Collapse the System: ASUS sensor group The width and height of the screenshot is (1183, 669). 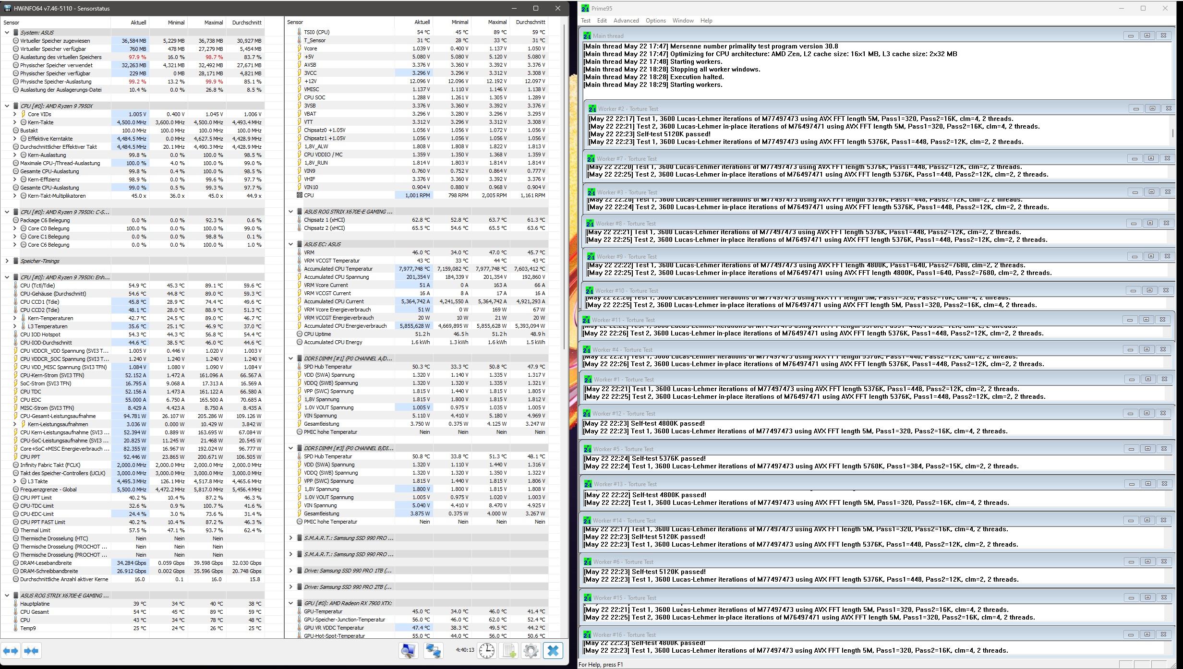pos(7,33)
